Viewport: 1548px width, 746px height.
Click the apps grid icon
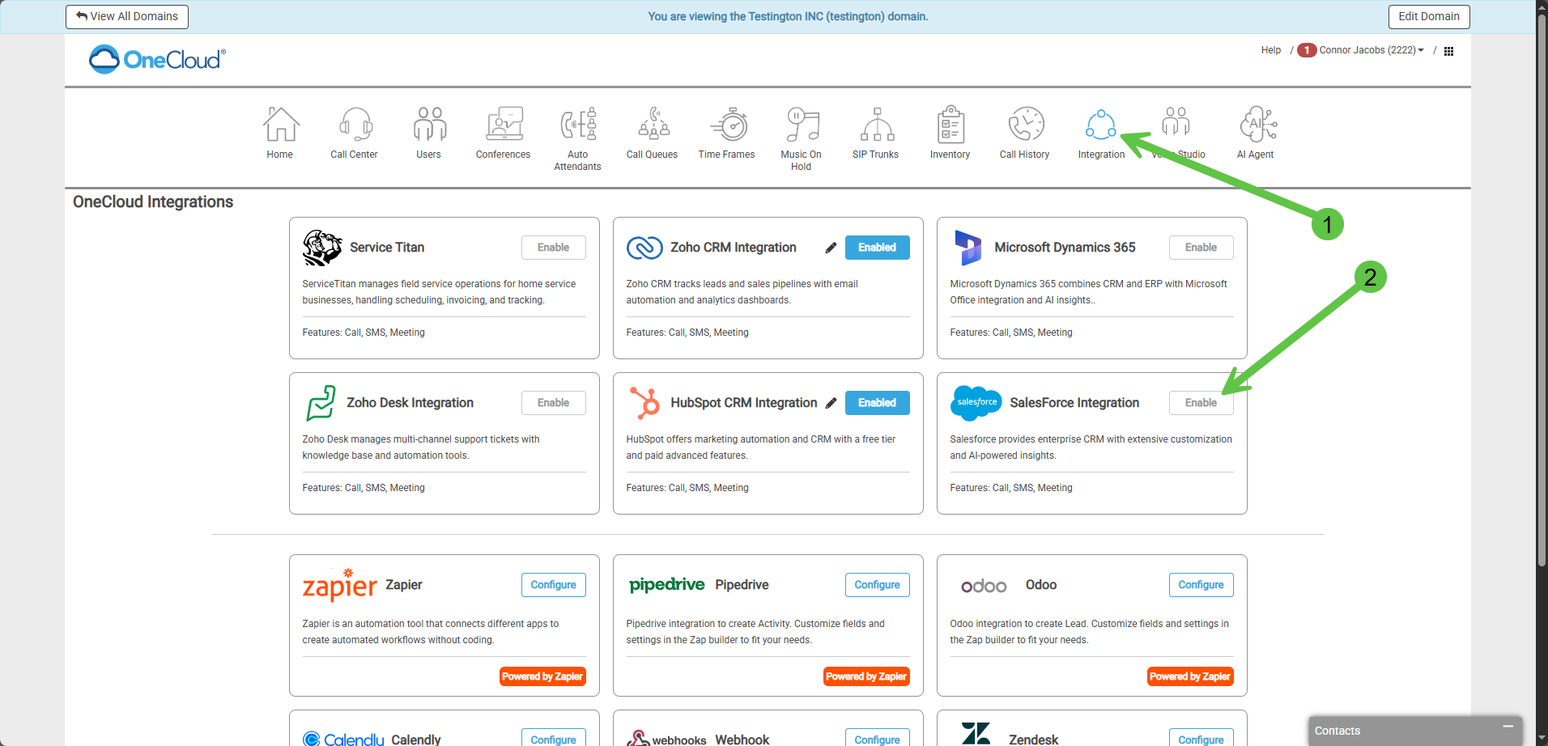pyautogui.click(x=1449, y=51)
